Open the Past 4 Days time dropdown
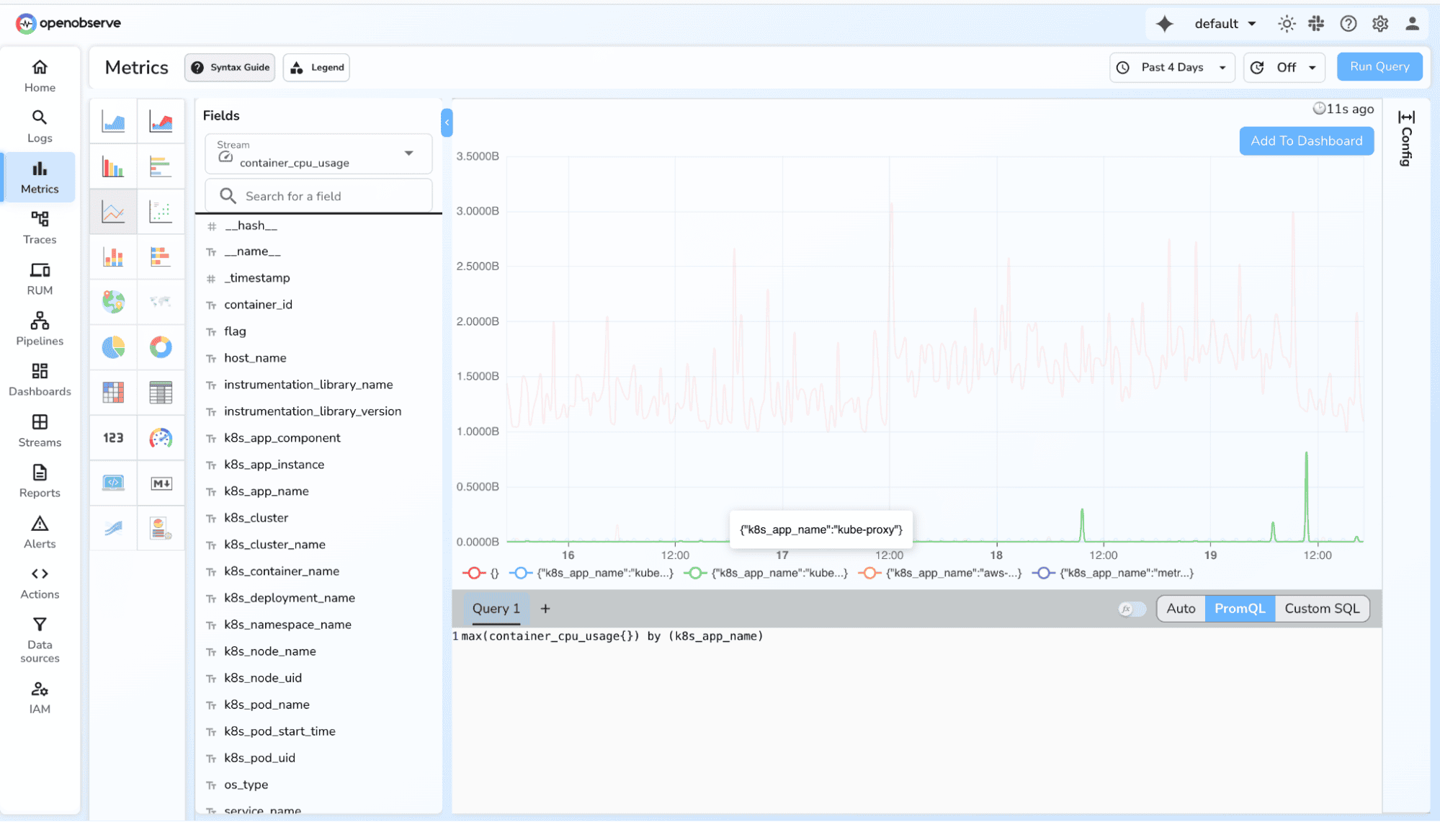Image resolution: width=1440 pixels, height=822 pixels. tap(1172, 67)
